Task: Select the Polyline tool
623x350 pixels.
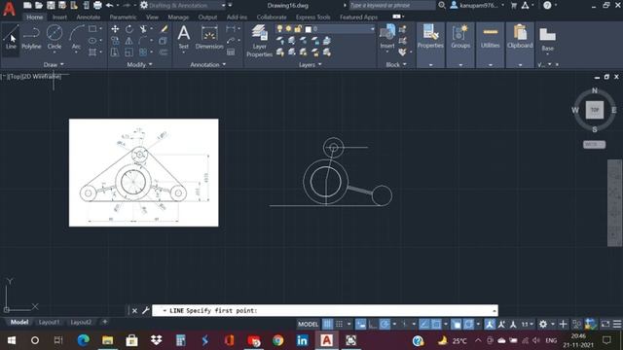Action: (31, 37)
